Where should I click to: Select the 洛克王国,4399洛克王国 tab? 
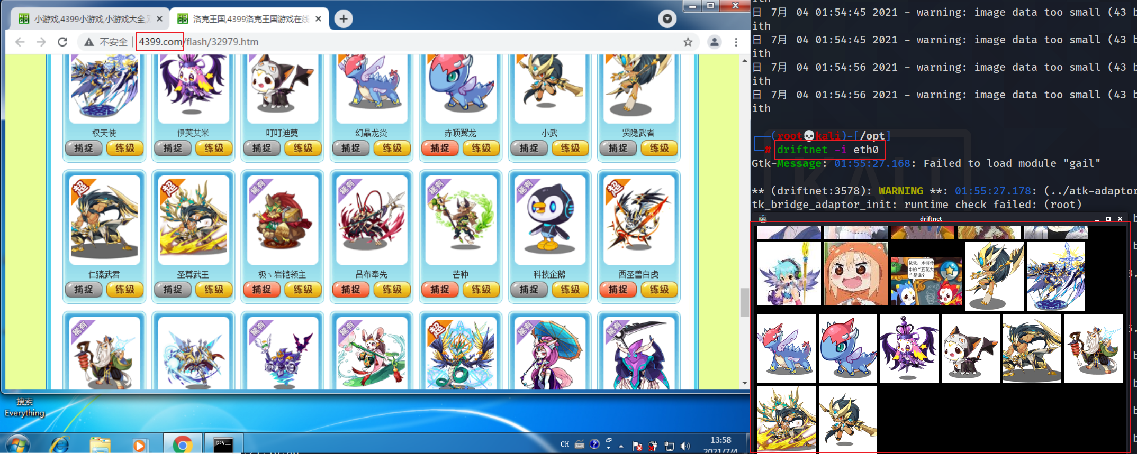coord(249,19)
